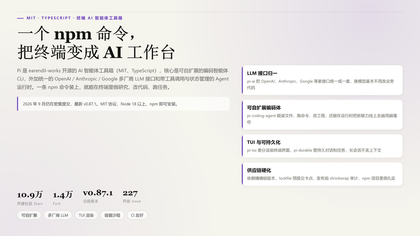
Task: Open the 'TUI 与可持久化' feature card
Action: point(322,146)
